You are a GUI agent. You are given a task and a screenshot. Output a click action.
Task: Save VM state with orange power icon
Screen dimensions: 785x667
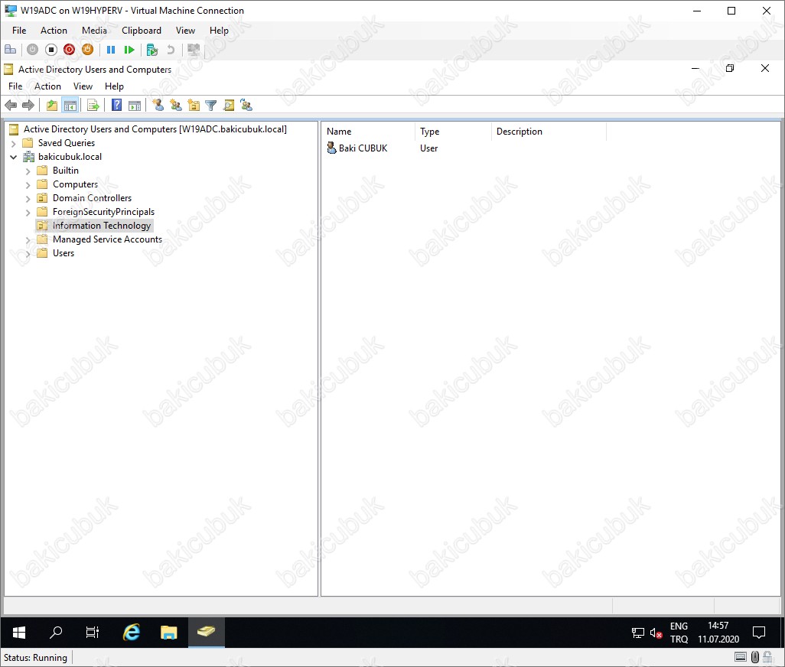tap(88, 50)
